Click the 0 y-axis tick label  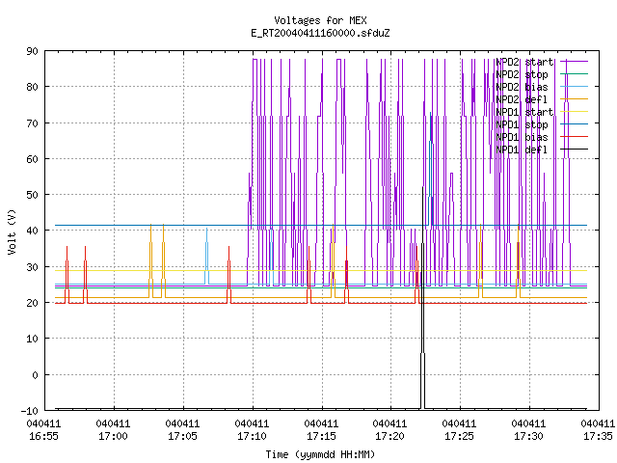pyautogui.click(x=35, y=375)
